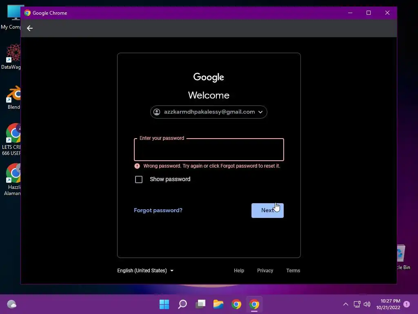Screen dimensions: 418x314
Task: Open the clock showing 10:27 PM
Action: [x=388, y=304]
